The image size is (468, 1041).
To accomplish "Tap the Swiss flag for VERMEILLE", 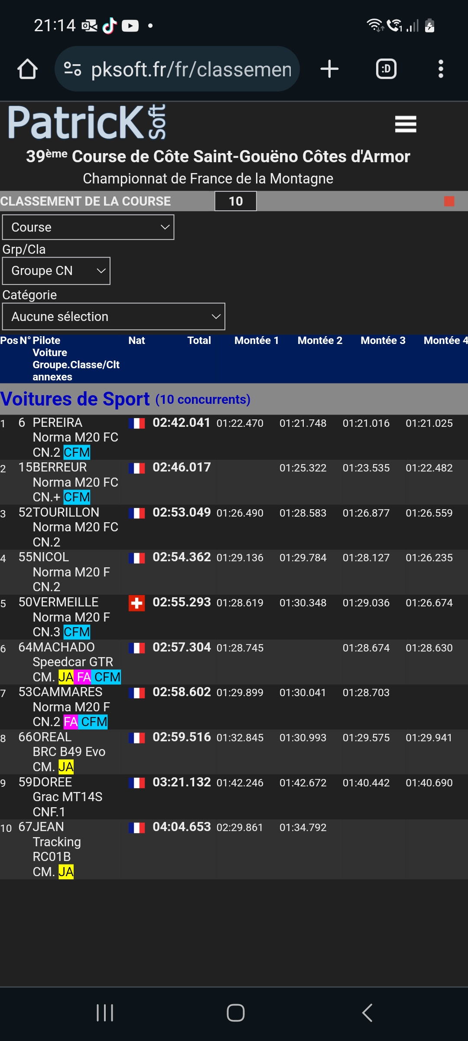I will coord(136,603).
